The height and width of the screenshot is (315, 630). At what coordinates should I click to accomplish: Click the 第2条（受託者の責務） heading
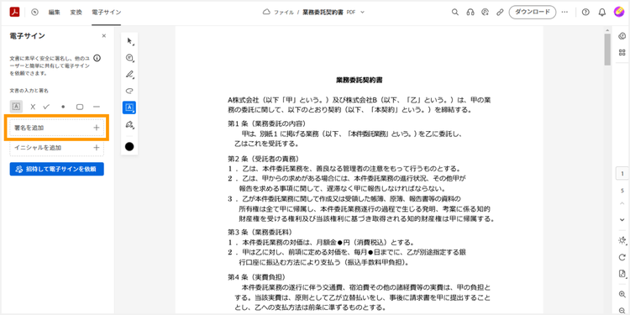click(263, 158)
